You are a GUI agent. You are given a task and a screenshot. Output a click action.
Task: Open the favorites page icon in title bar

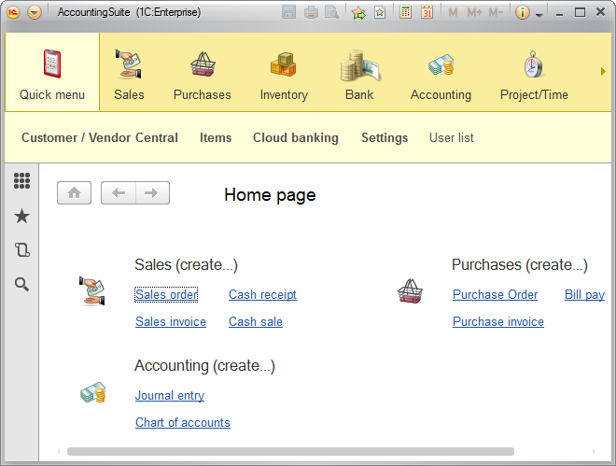tap(380, 12)
